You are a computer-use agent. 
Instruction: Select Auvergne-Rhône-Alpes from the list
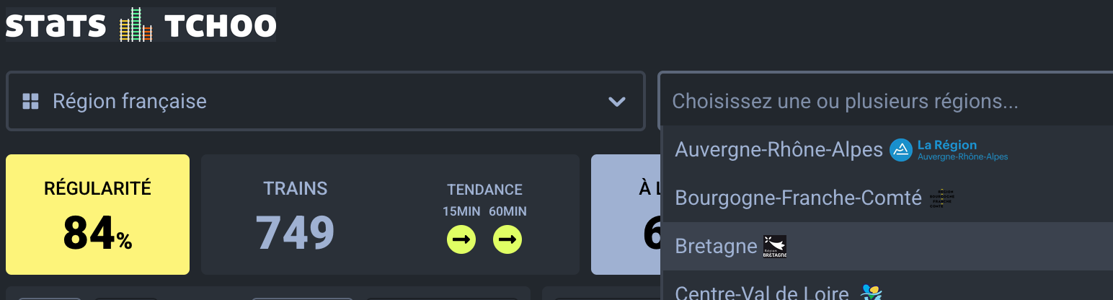(x=779, y=150)
